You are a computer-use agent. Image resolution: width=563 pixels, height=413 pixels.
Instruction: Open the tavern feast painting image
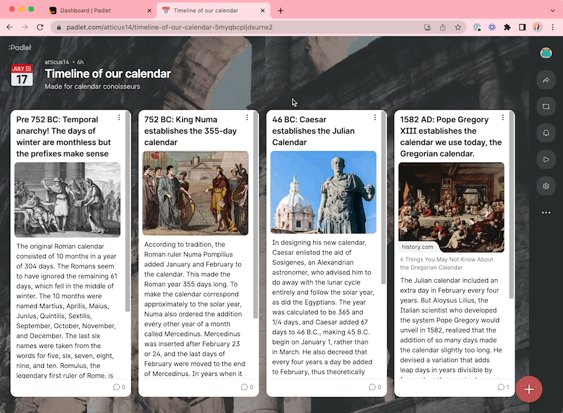pos(452,207)
